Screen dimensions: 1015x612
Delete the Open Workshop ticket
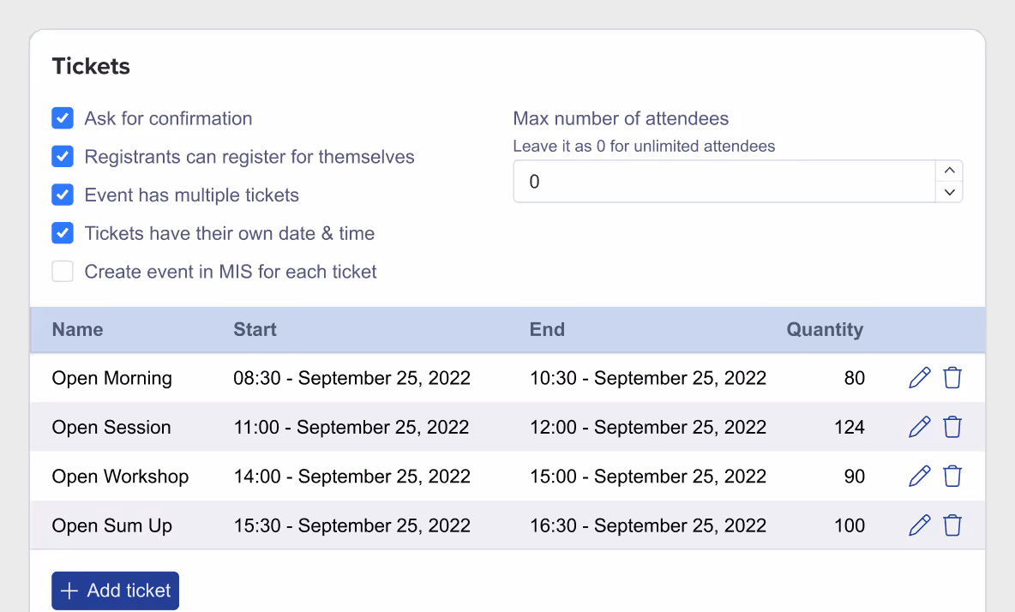(x=952, y=477)
